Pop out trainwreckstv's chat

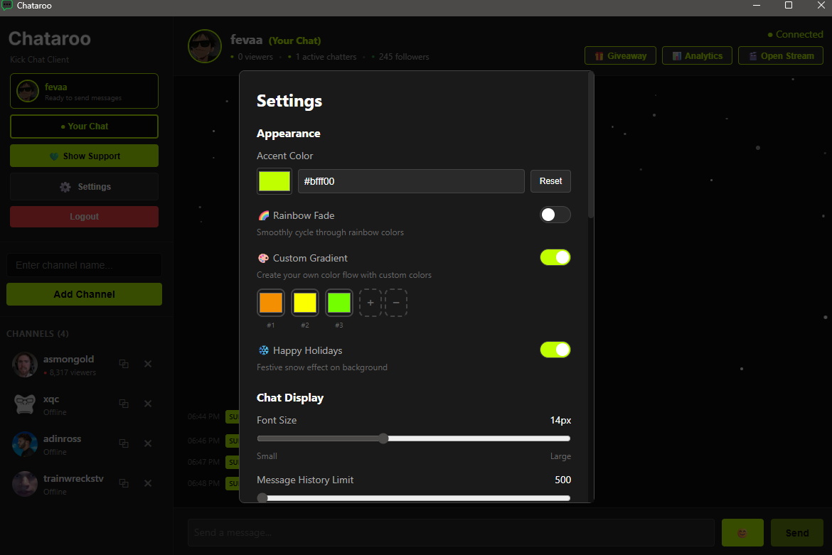[x=124, y=483]
